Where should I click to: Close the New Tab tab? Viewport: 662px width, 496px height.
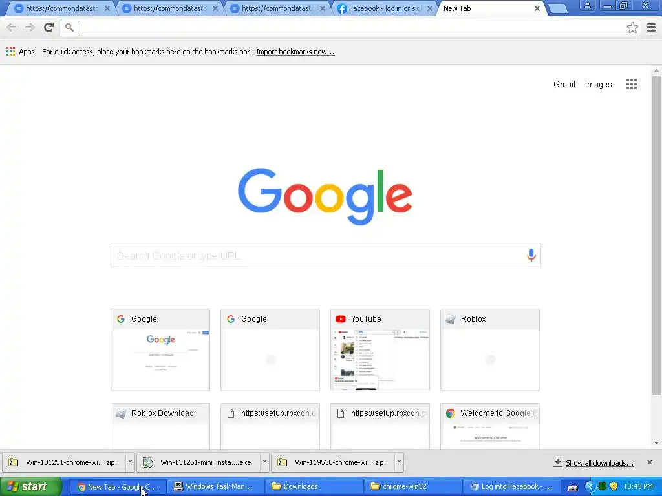[x=537, y=8]
